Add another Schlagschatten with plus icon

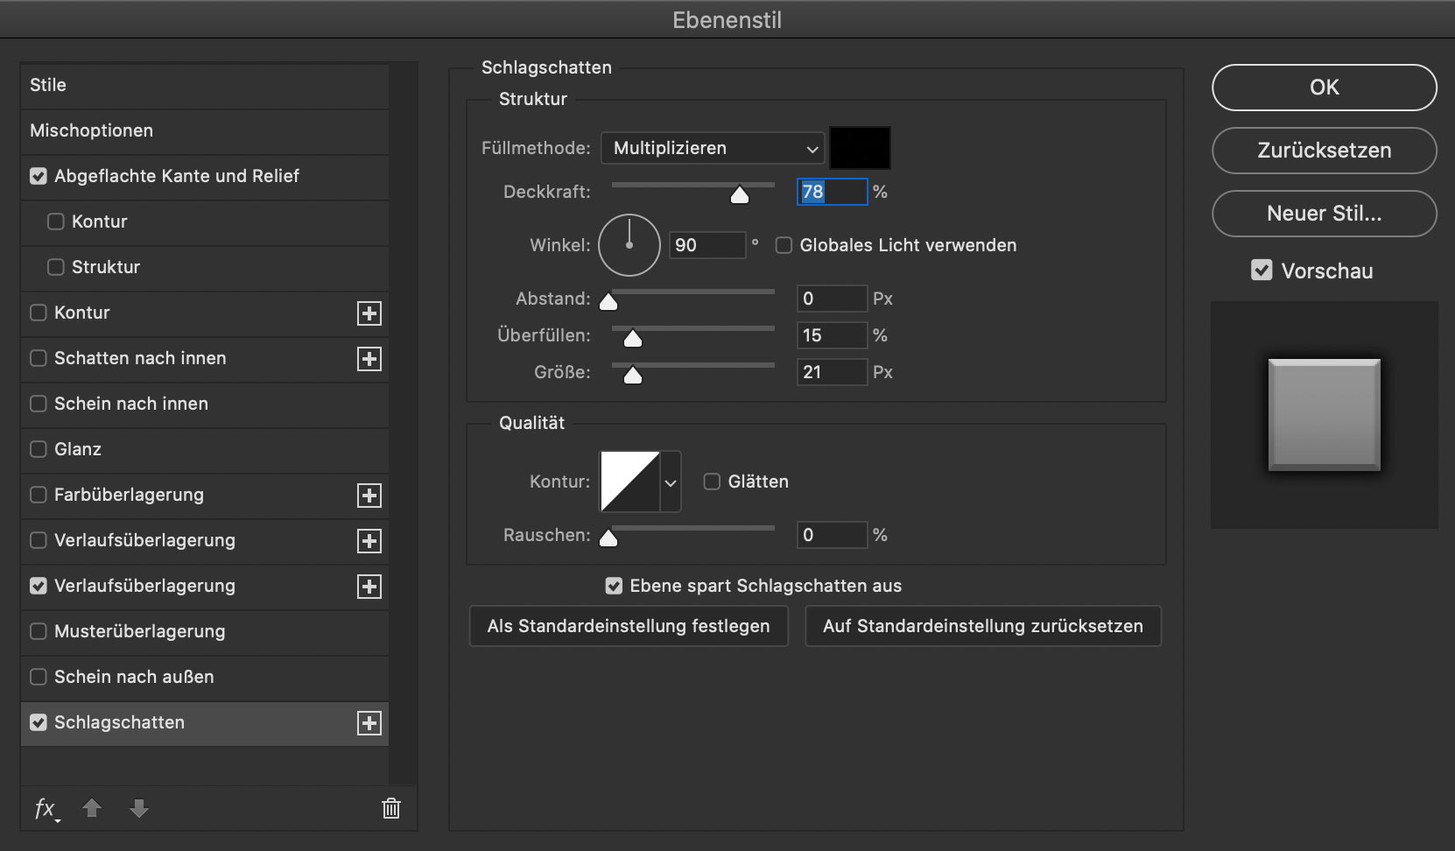click(369, 723)
